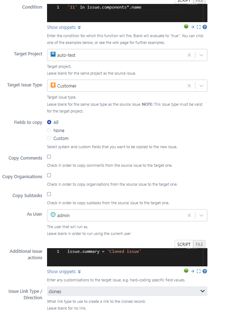Screen dimensions: 237x316
Task: Remove admin from As User field
Action: 189,215
